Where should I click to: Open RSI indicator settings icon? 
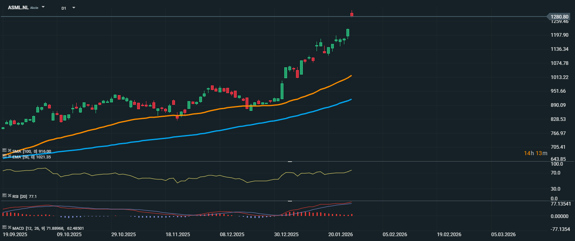tap(4, 195)
